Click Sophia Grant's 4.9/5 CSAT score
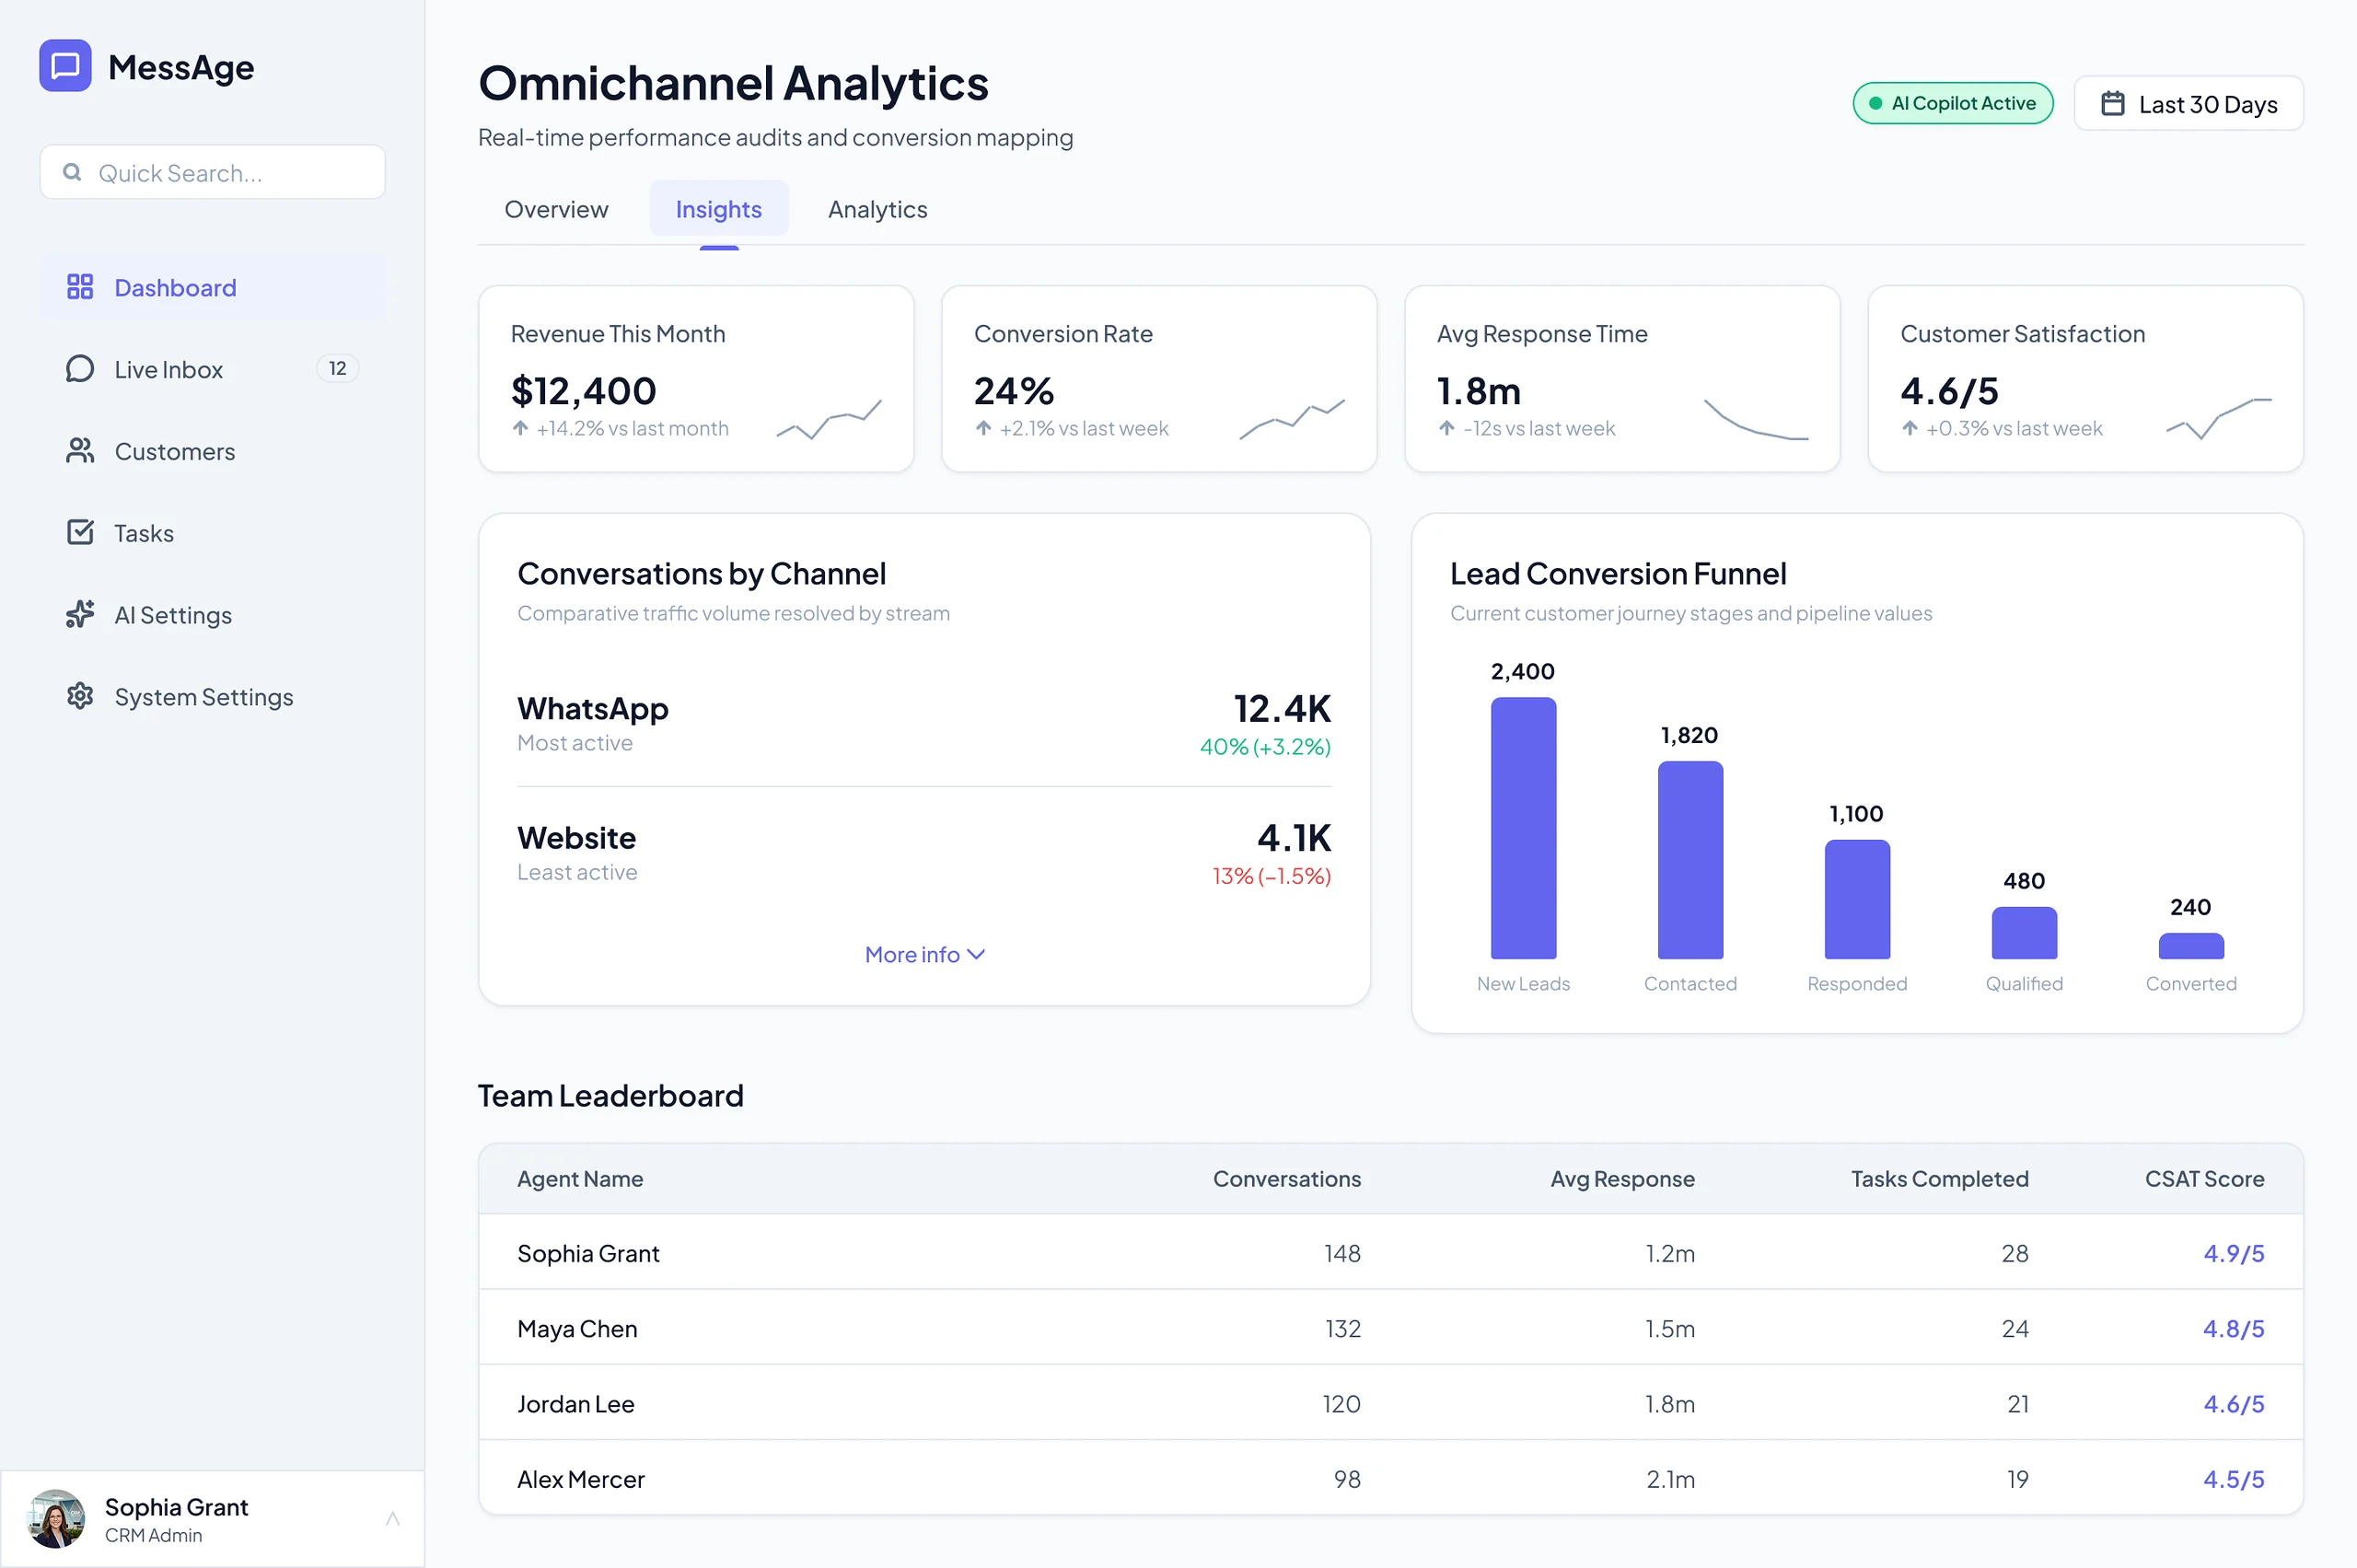This screenshot has width=2357, height=1568. click(x=2233, y=1253)
